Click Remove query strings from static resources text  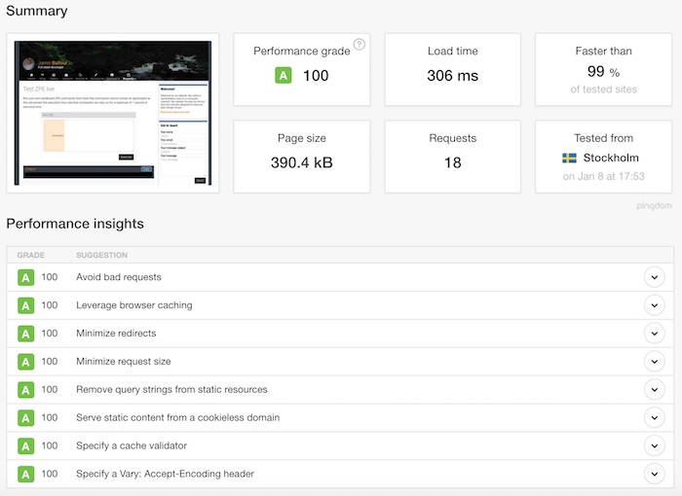point(171,390)
